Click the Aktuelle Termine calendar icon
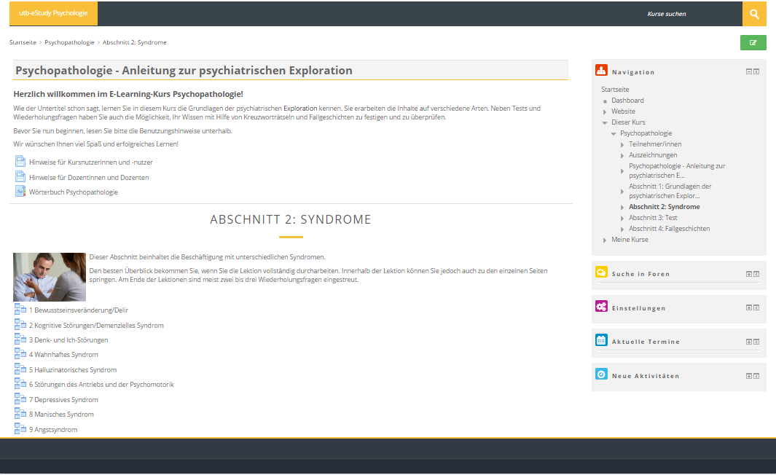Screen dimensions: 776x475 point(601,340)
